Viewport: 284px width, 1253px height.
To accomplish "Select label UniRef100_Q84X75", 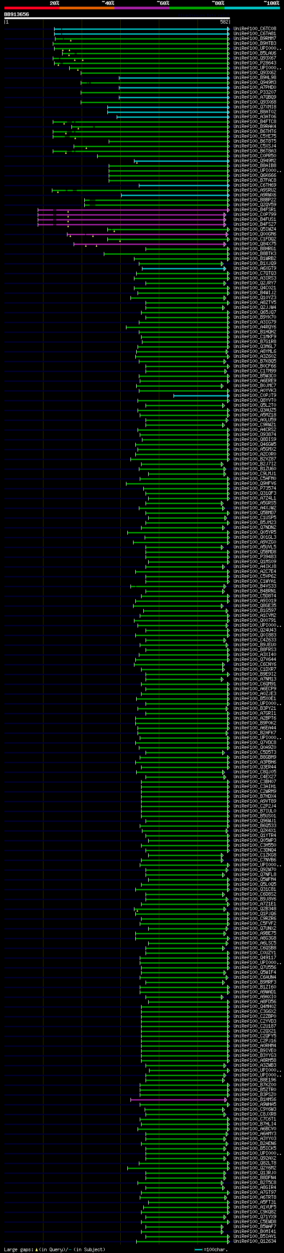I will [x=255, y=244].
